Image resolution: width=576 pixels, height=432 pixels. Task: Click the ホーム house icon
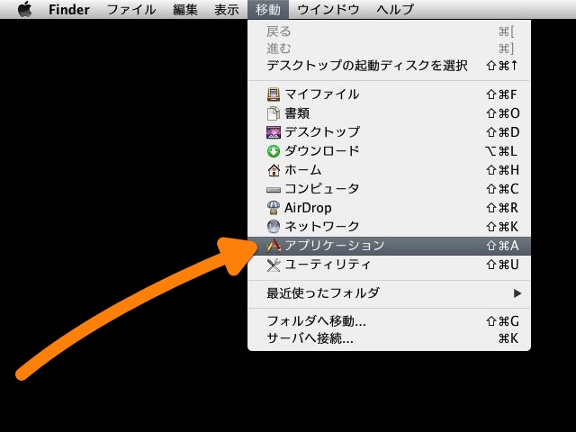[x=274, y=170]
